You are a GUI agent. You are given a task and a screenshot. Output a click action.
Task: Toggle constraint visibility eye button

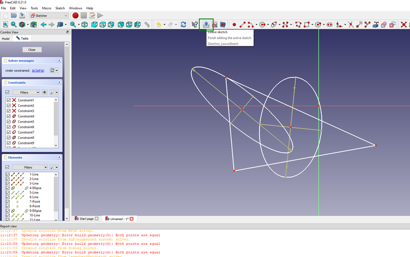click(44, 92)
